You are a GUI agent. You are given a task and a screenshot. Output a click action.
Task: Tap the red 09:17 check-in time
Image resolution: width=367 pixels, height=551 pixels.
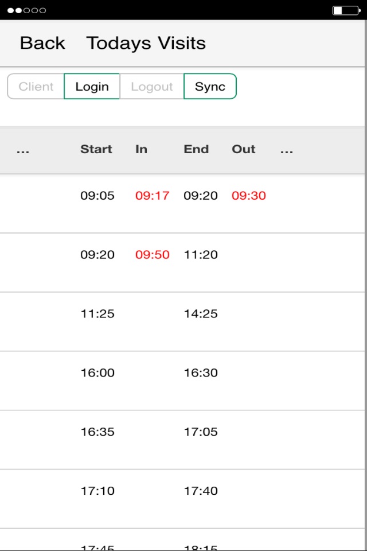[x=152, y=196]
